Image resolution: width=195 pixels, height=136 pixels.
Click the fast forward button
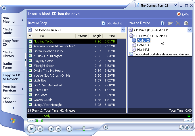coord(188,121)
